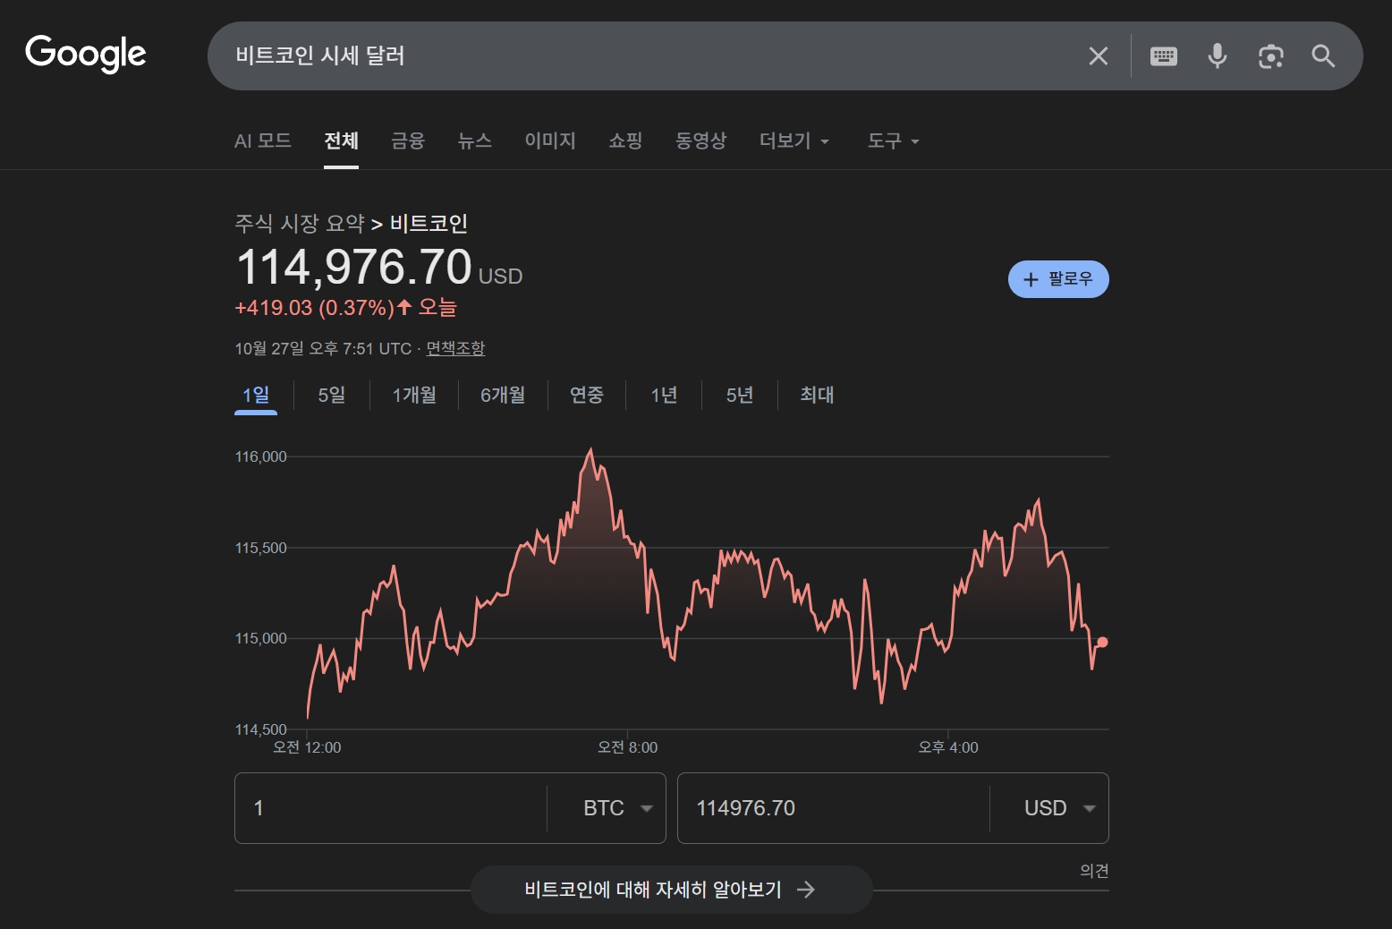1392x929 pixels.
Task: Open the USD currency dropdown
Action: click(x=1059, y=808)
